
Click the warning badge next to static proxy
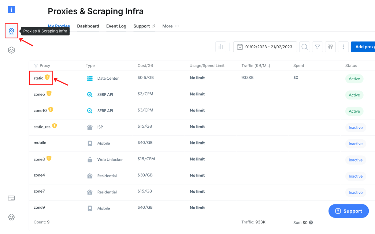coord(47,78)
